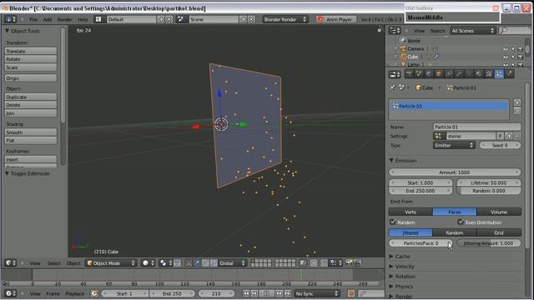The image size is (534, 300).
Task: Open the Global orientation dropdown
Action: [232, 263]
